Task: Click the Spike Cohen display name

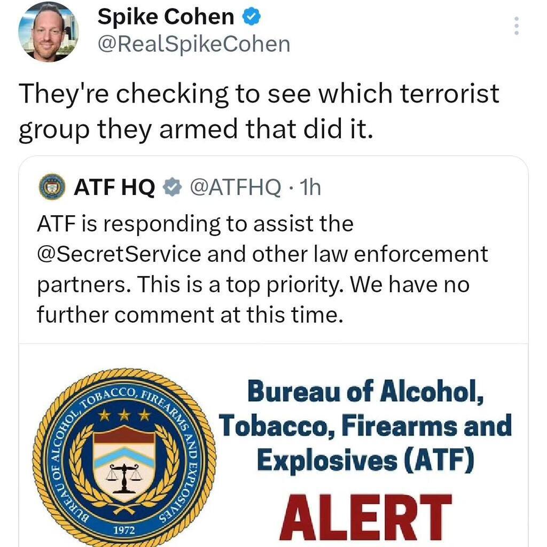Action: click(x=166, y=18)
